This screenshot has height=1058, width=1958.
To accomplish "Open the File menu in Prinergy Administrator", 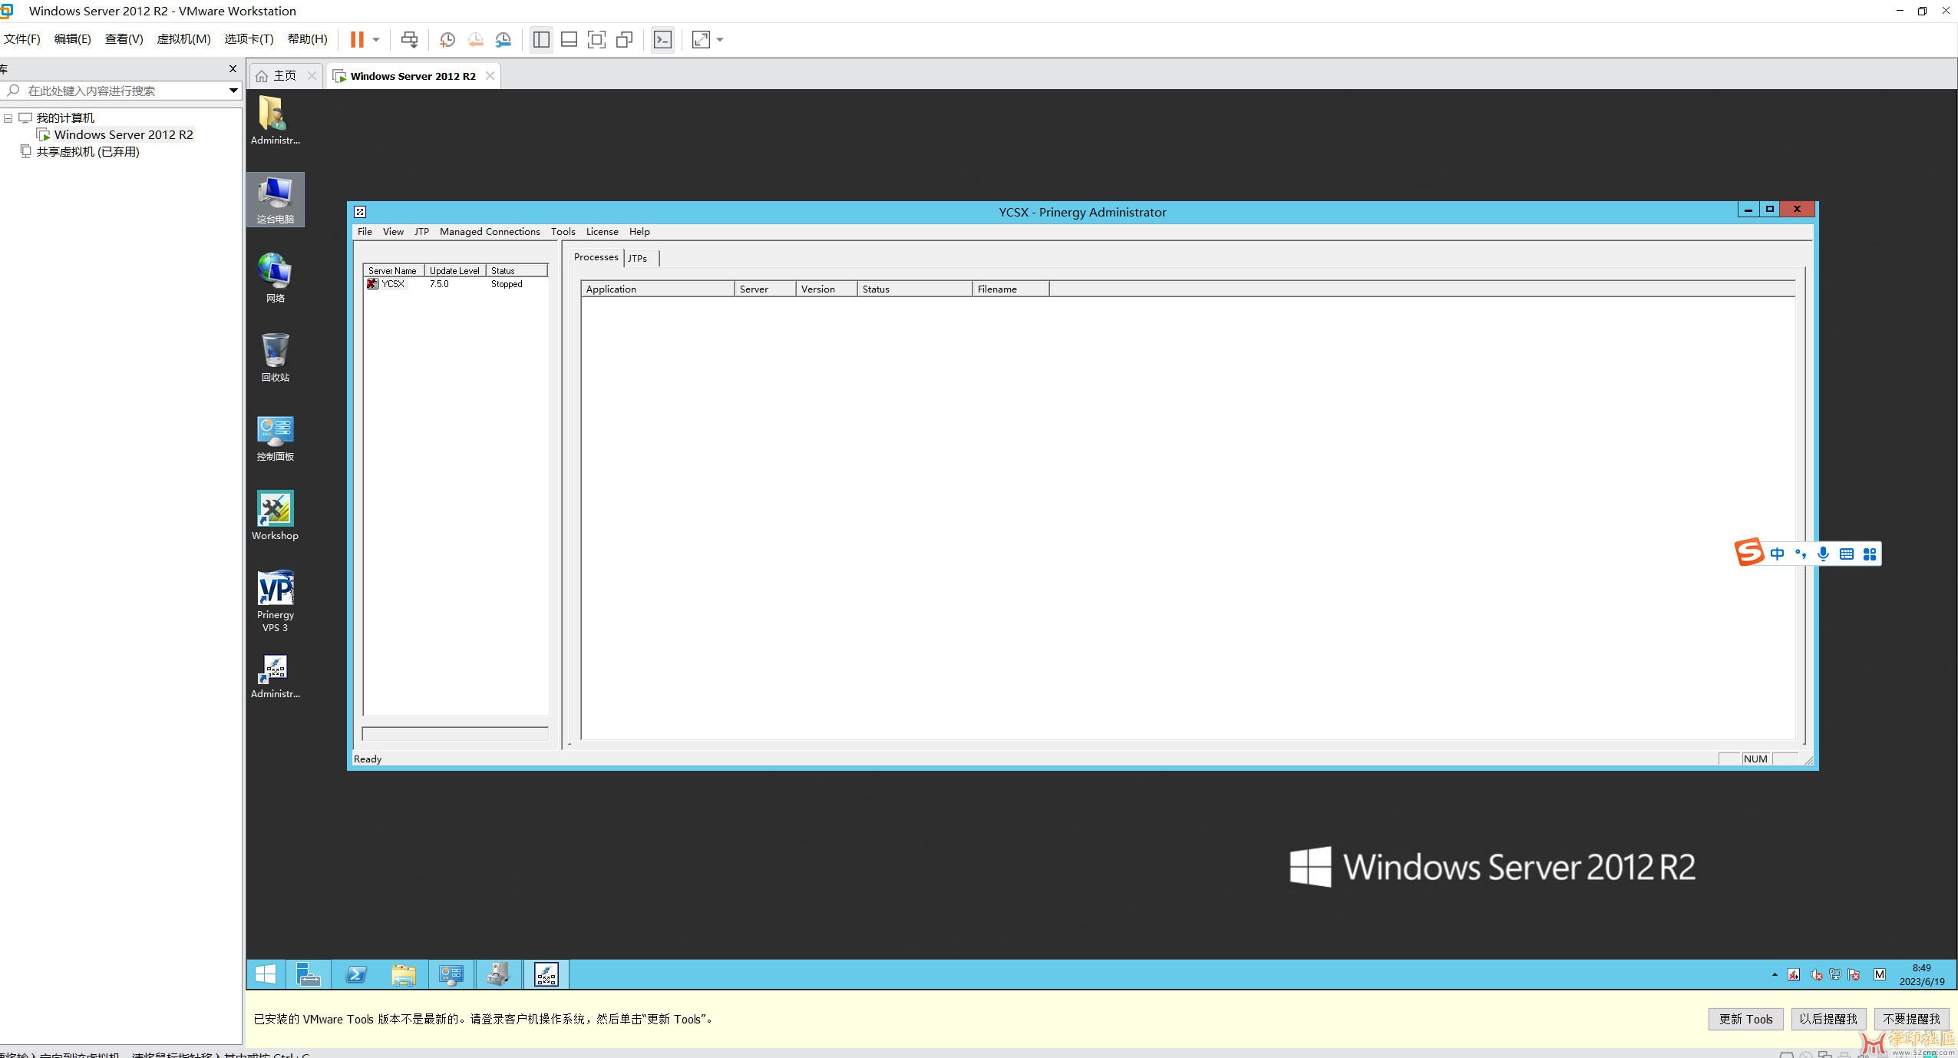I will [365, 231].
